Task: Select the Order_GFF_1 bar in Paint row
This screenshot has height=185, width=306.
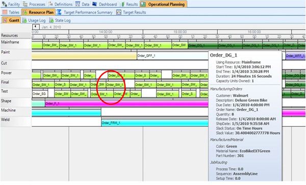Action: point(172,56)
